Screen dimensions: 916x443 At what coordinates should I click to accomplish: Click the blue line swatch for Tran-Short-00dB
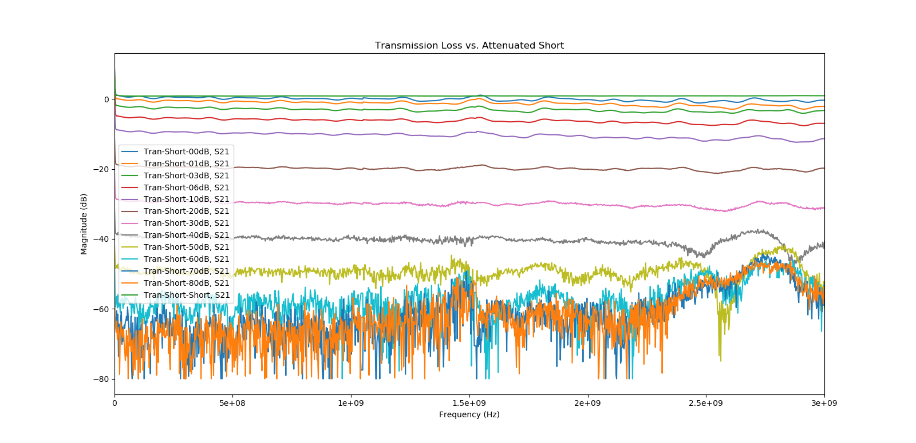click(x=130, y=151)
